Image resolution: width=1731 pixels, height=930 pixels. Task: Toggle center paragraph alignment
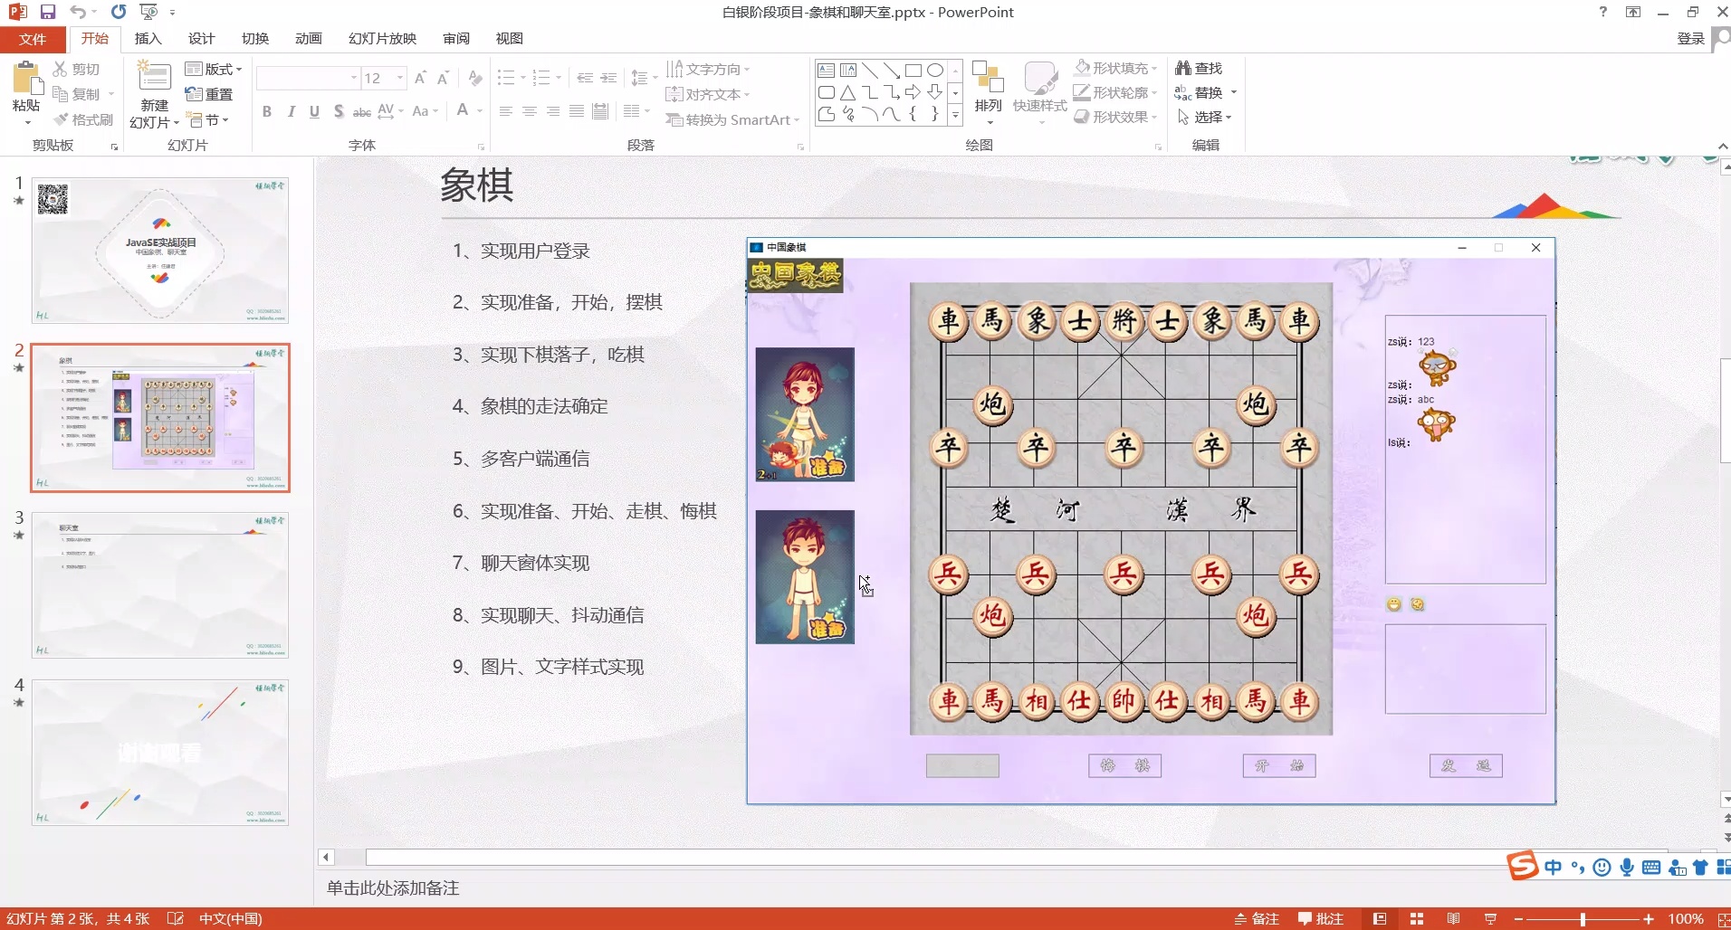(x=528, y=111)
